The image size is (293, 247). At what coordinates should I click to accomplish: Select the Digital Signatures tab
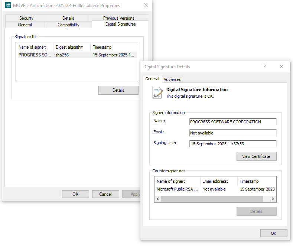pos(121,24)
